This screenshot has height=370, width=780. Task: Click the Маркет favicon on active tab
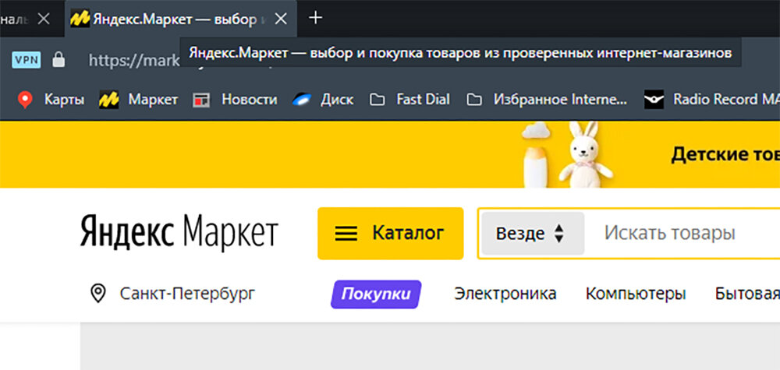80,19
